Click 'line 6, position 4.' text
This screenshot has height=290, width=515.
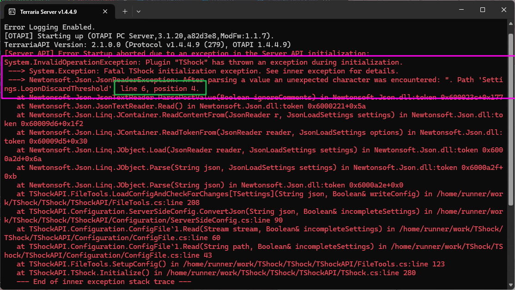pos(160,89)
